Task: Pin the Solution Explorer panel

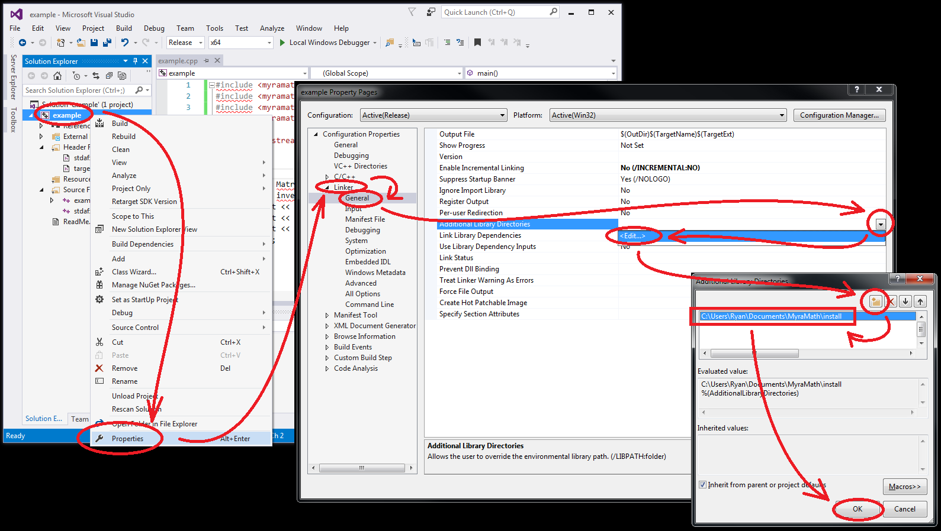Action: tap(136, 61)
